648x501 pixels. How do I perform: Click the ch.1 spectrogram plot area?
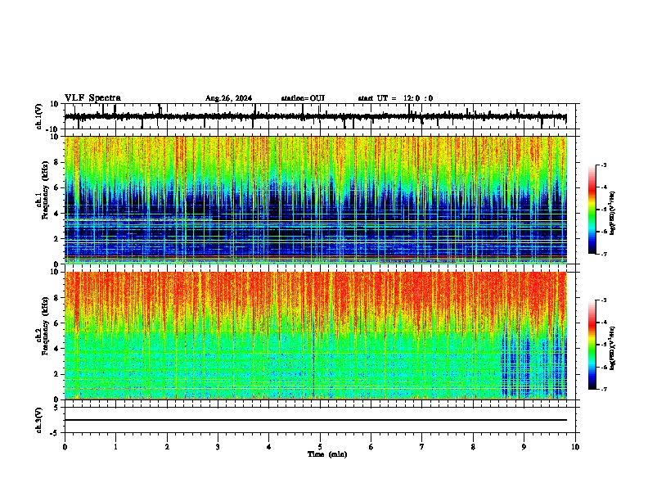tap(316, 200)
